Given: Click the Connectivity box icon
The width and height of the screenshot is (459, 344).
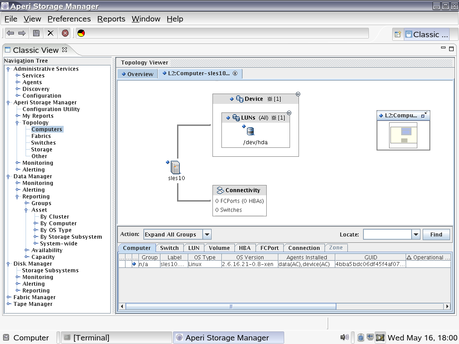Looking at the screenshot, I should 220,190.
